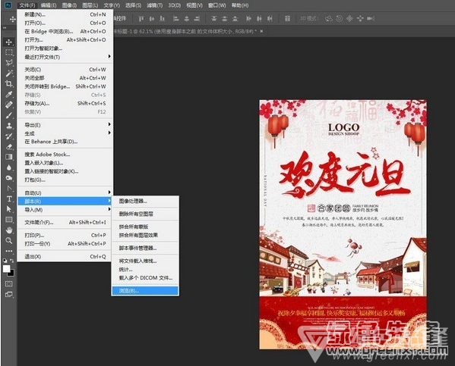Click the poster image on the canvas
Screen dimensions: 455x366
point(343,224)
